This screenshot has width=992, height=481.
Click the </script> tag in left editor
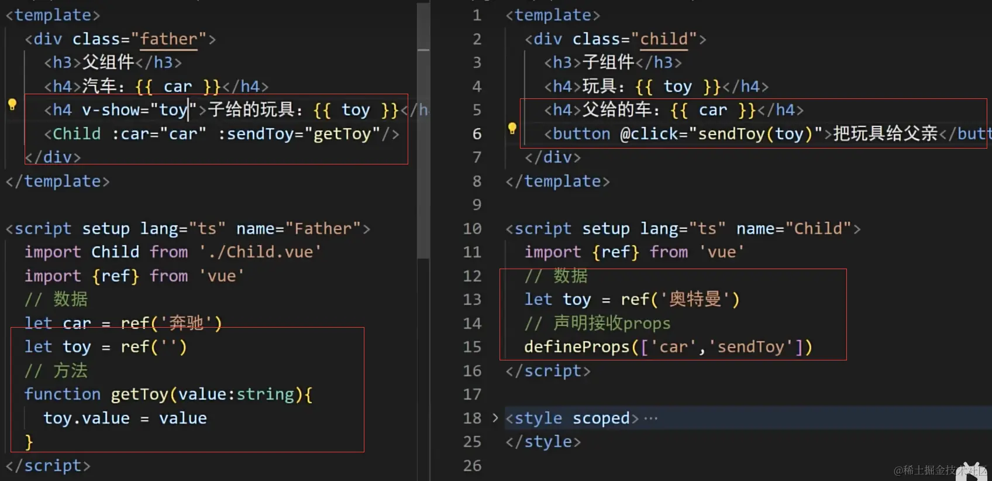(x=48, y=466)
